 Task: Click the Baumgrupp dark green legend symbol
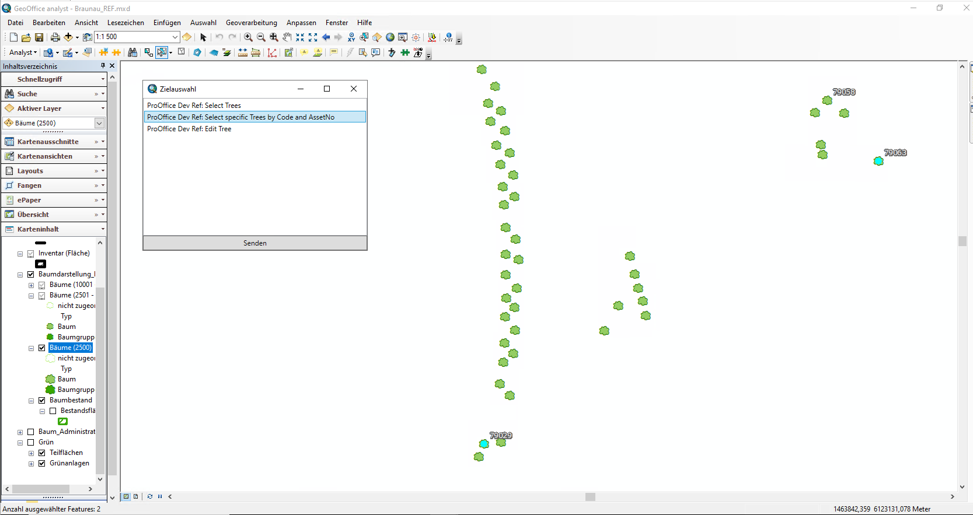[50, 390]
